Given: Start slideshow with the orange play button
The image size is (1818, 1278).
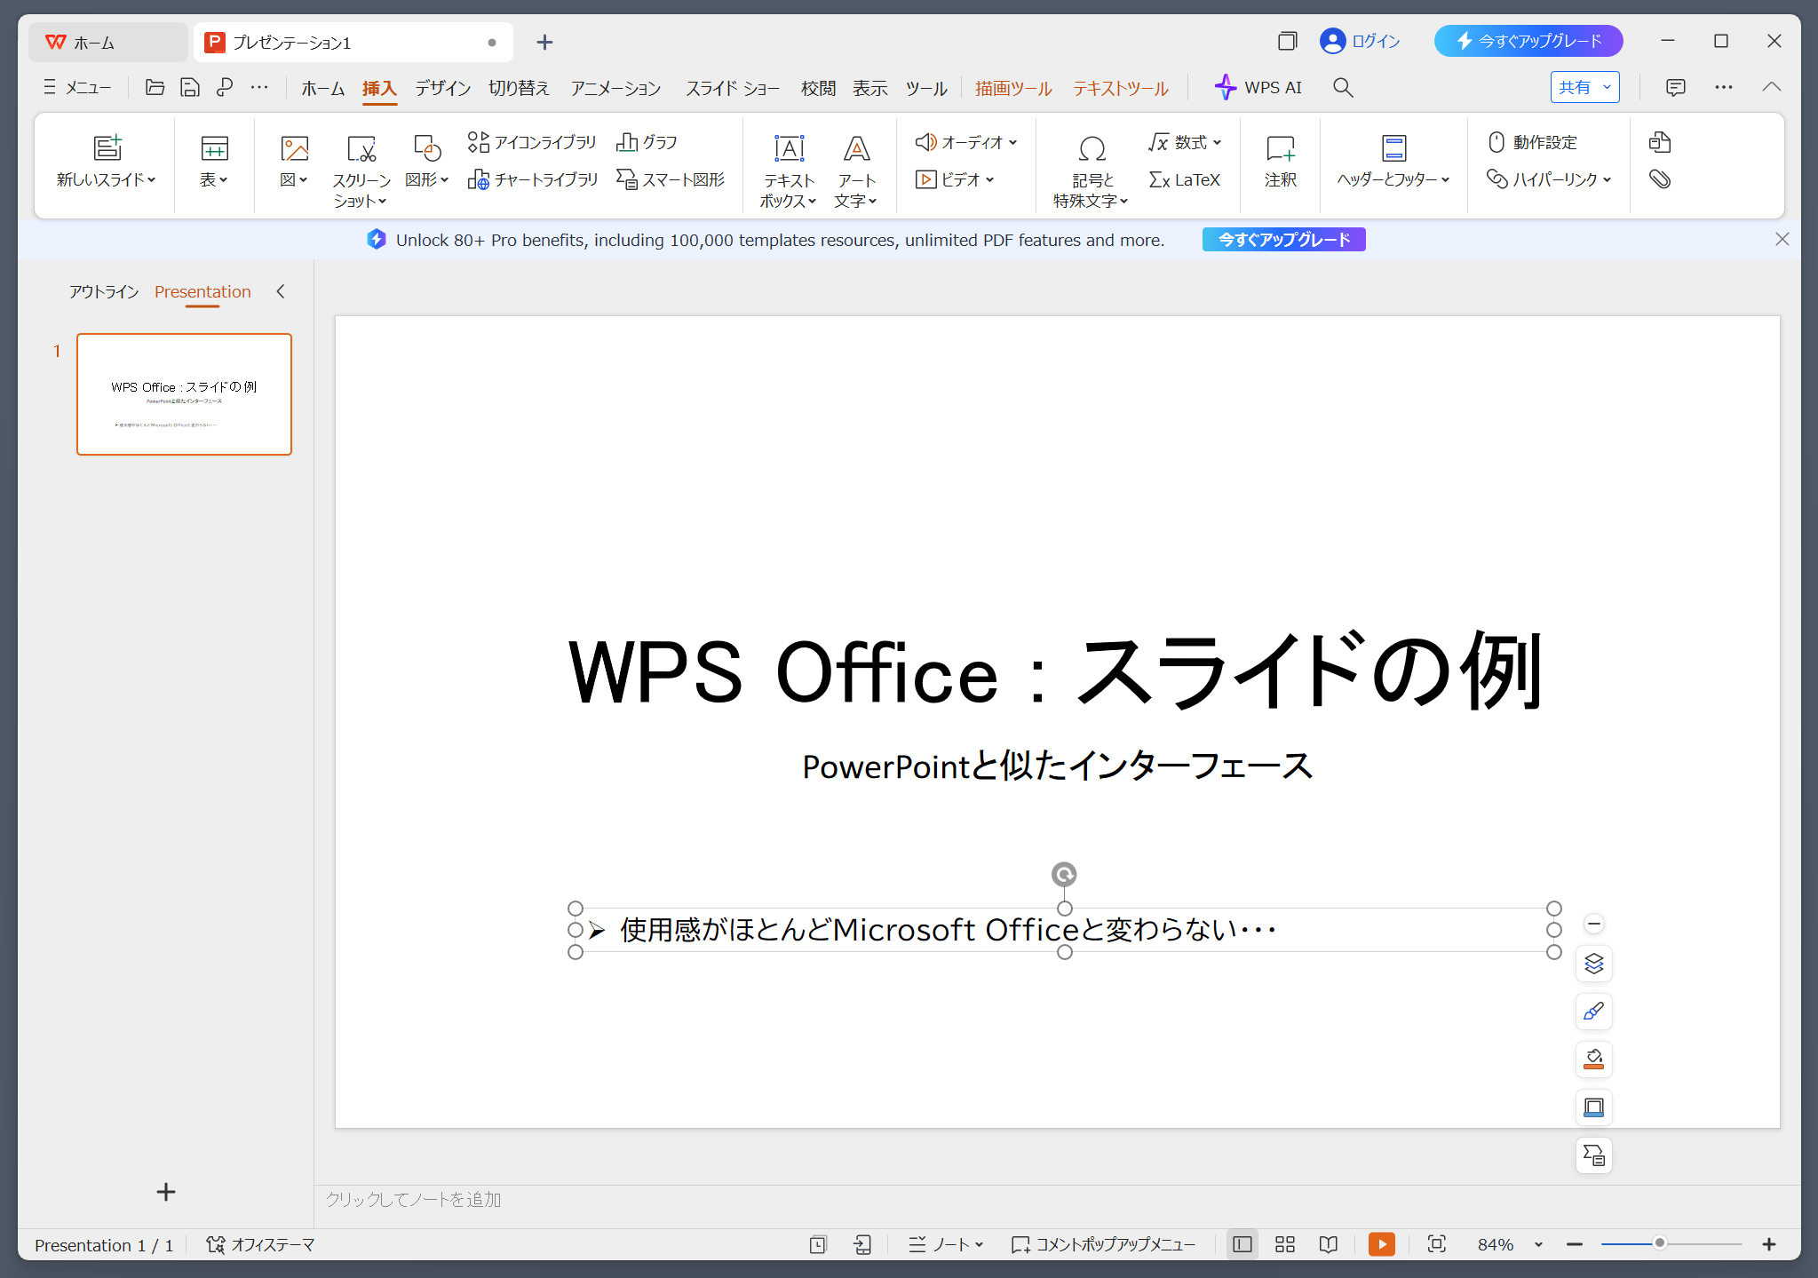Looking at the screenshot, I should pos(1381,1244).
